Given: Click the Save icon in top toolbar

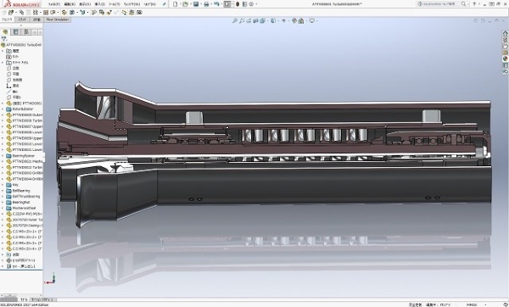Looking at the screenshot, I should point(196,4).
